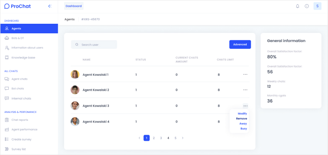The height and width of the screenshot is (155, 328).
Task: Click Agent Kowalski 2 avatar
Action: [x=75, y=90]
